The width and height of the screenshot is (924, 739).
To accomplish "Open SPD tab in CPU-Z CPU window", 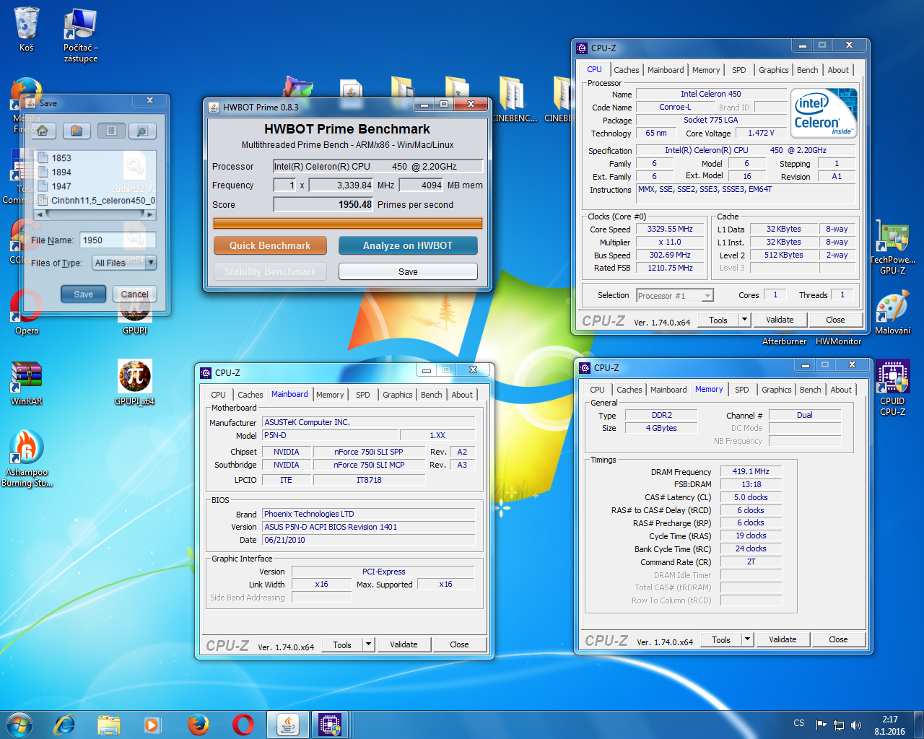I will (x=738, y=70).
